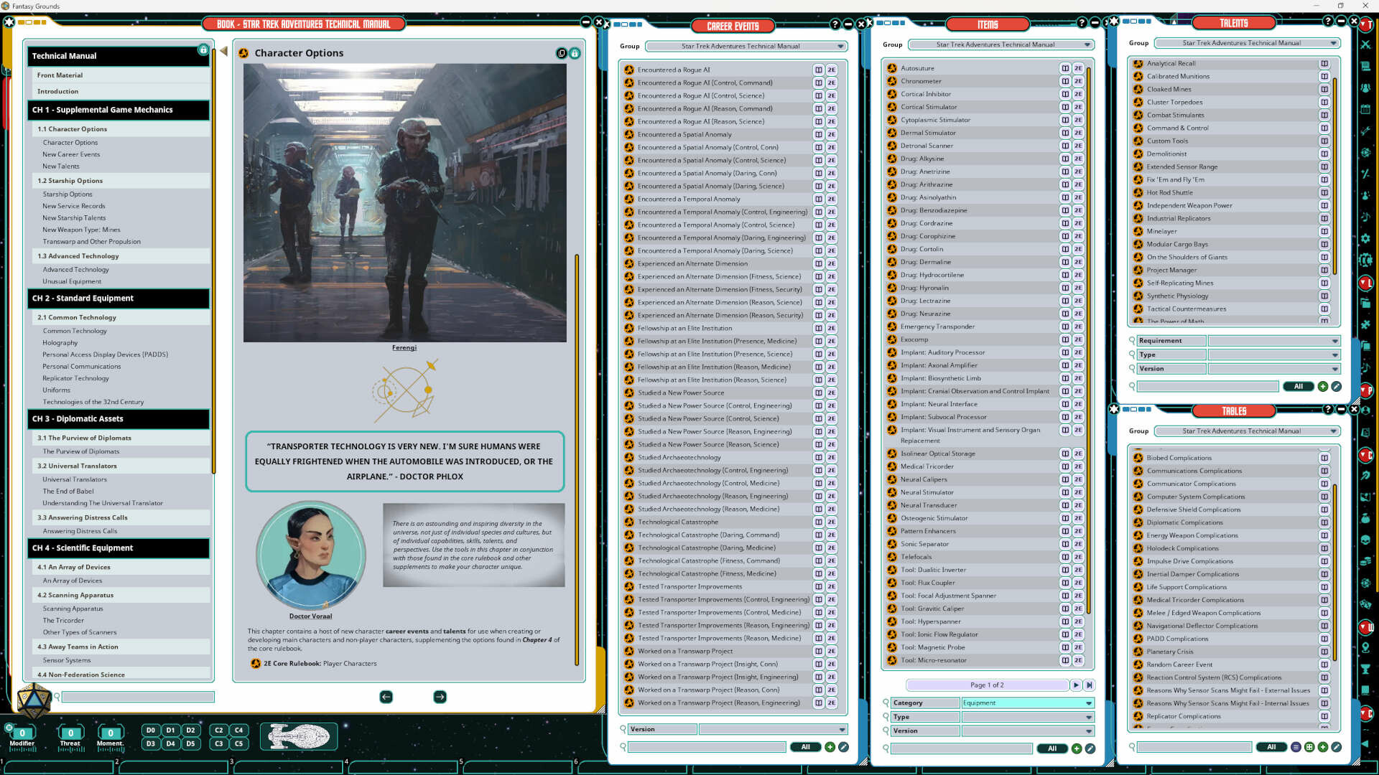
Task: Open the Category dropdown showing Equipment
Action: tap(1027, 703)
